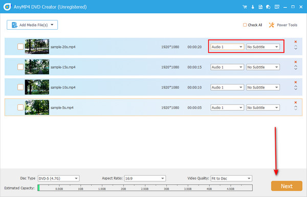Screen dimensions: 307x197
Task: Click the Estimated Capacity bar
Action: pos(145,188)
